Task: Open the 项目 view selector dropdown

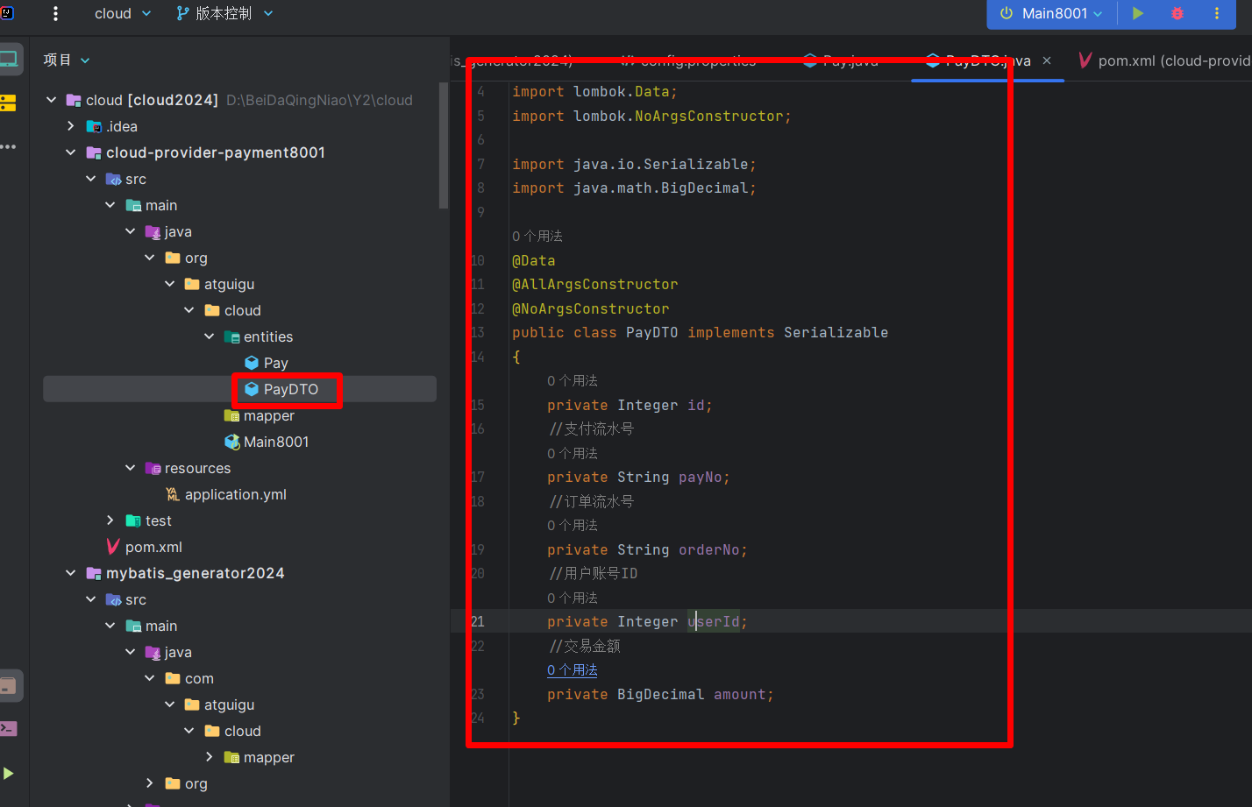Action: (68, 60)
